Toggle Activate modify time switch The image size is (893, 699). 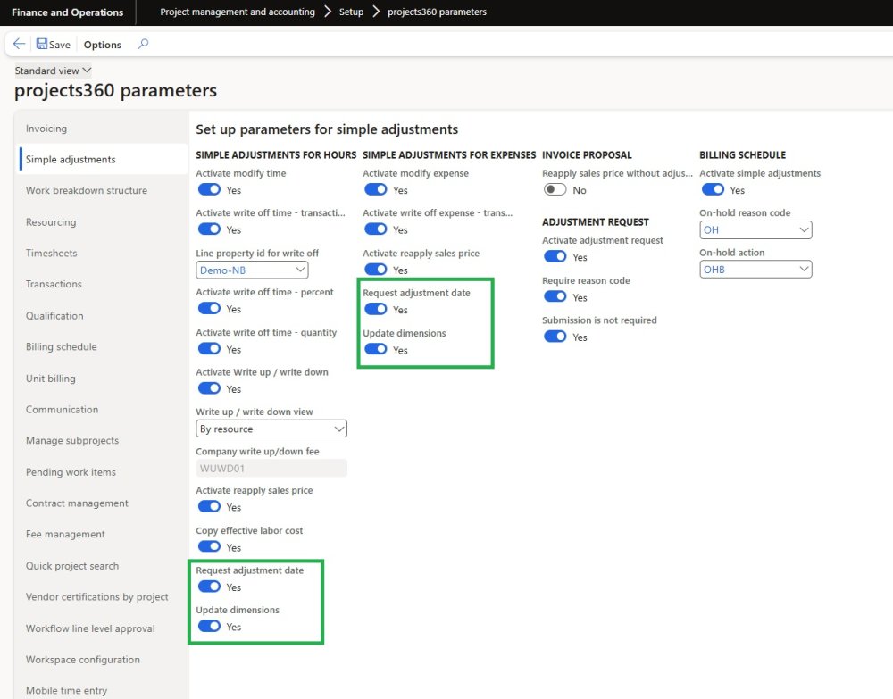click(209, 189)
